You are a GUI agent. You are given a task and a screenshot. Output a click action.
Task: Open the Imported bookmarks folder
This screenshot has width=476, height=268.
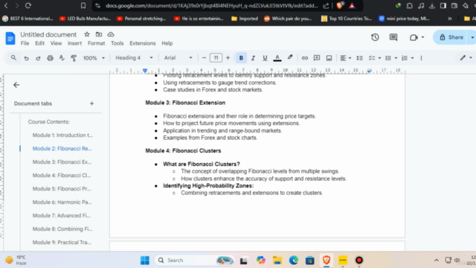point(245,19)
